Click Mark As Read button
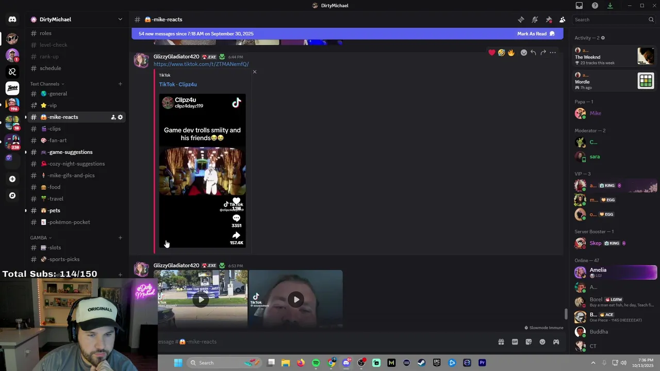This screenshot has height=371, width=660. click(536, 34)
